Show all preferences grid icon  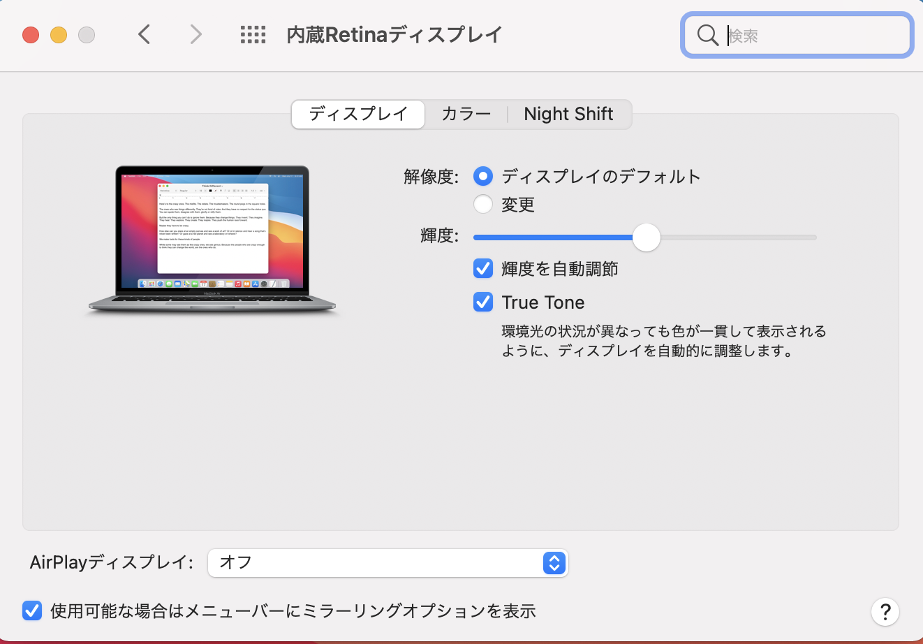click(253, 34)
